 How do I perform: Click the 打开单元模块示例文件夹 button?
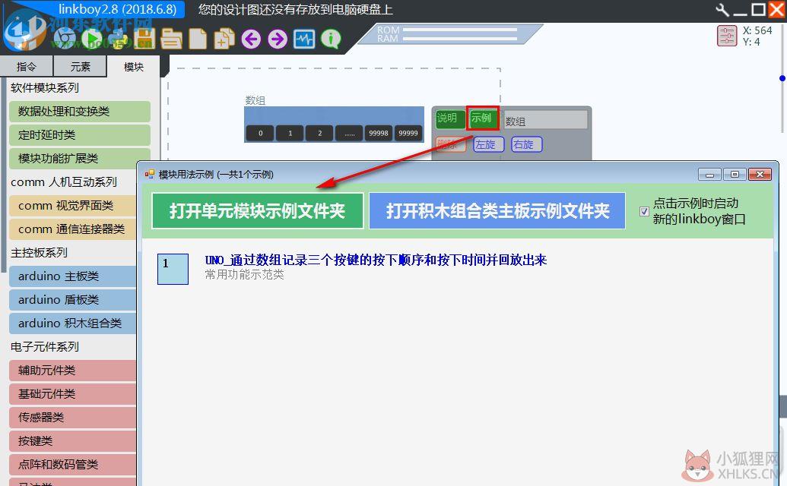pyautogui.click(x=258, y=211)
